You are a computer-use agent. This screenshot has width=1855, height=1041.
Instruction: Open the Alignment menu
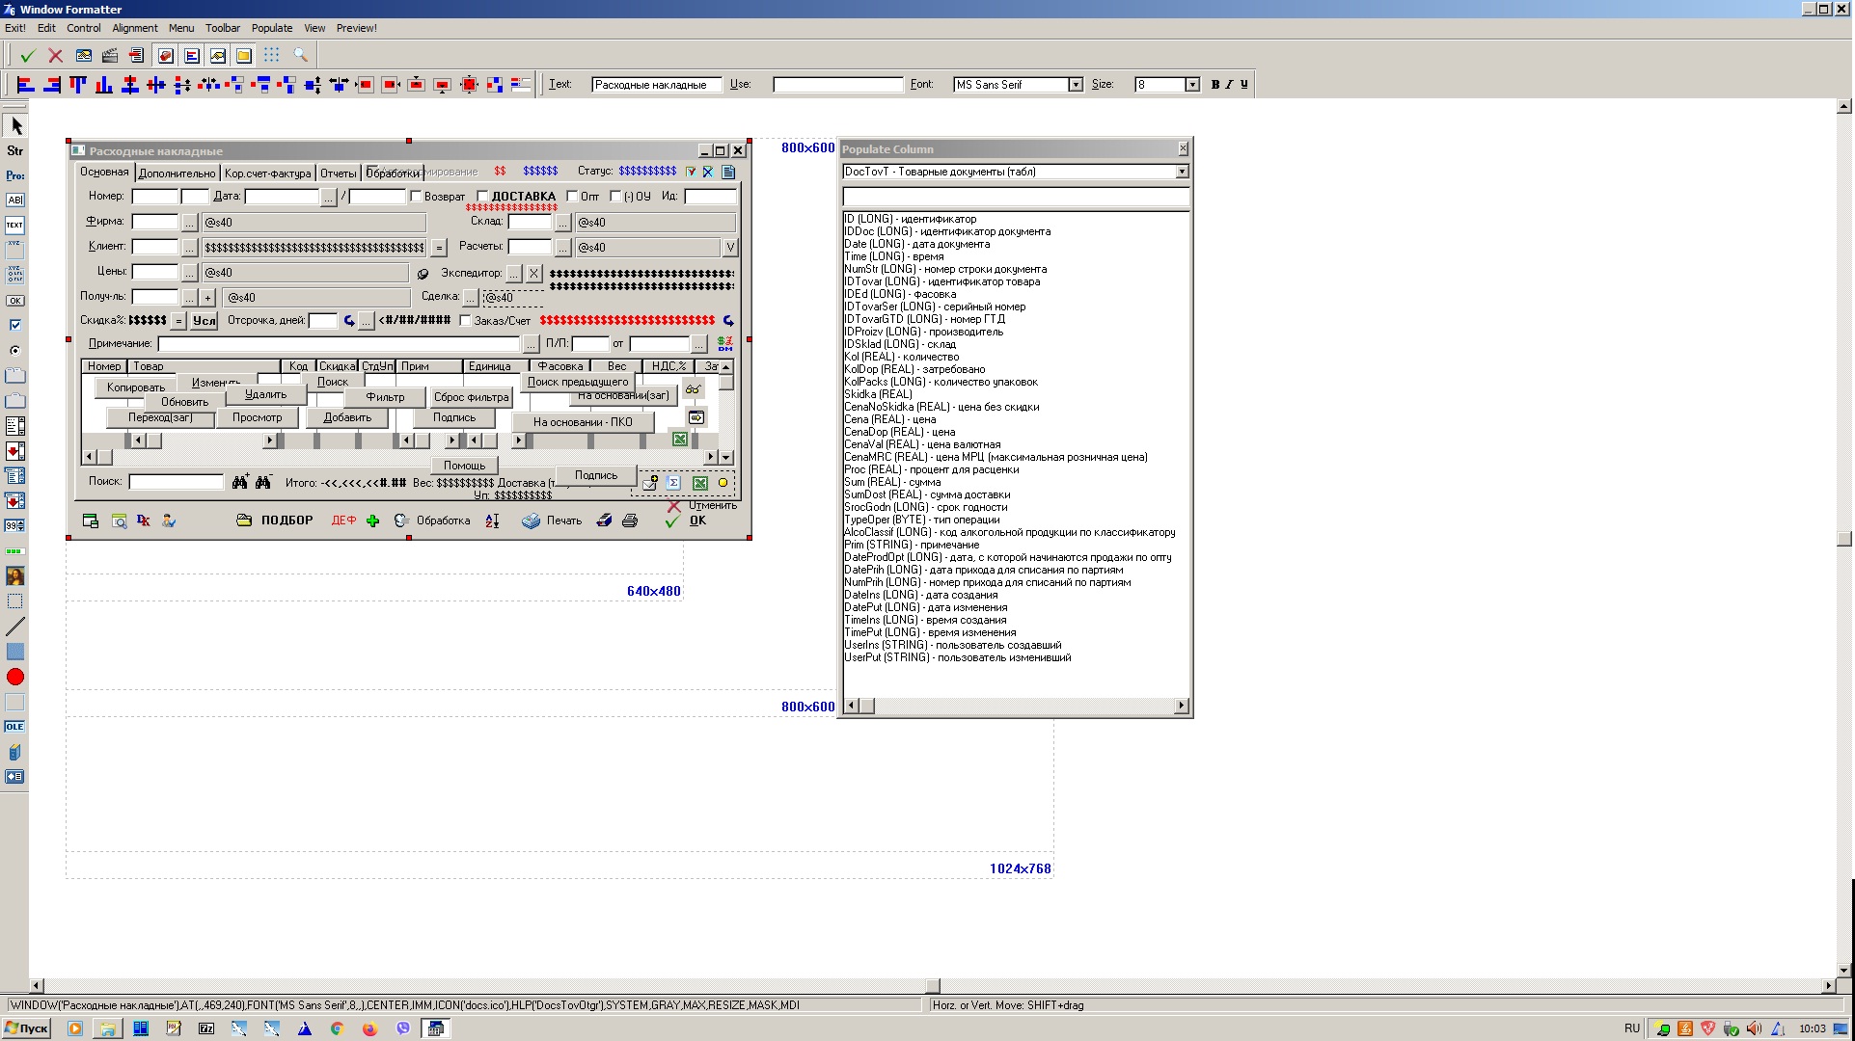click(134, 28)
